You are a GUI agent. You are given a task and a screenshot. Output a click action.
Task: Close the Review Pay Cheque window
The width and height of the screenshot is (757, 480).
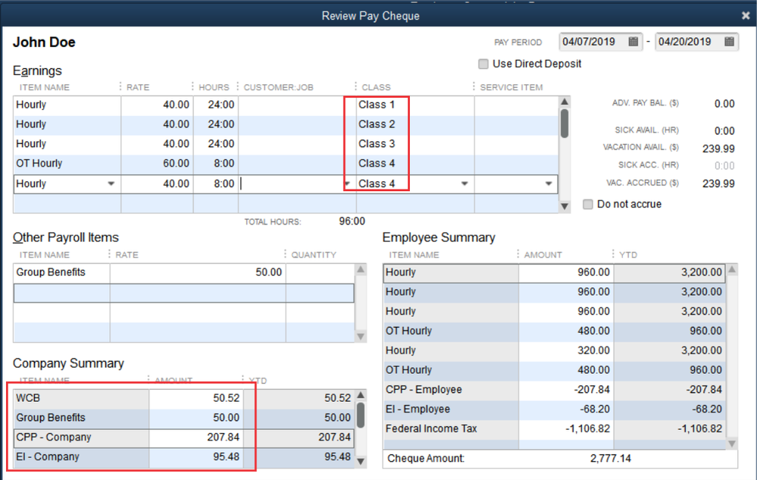coord(746,15)
